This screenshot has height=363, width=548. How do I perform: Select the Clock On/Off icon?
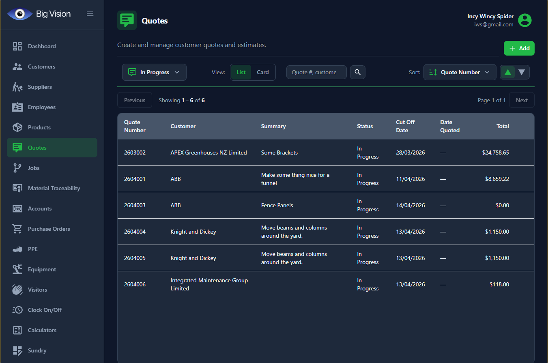(x=17, y=310)
